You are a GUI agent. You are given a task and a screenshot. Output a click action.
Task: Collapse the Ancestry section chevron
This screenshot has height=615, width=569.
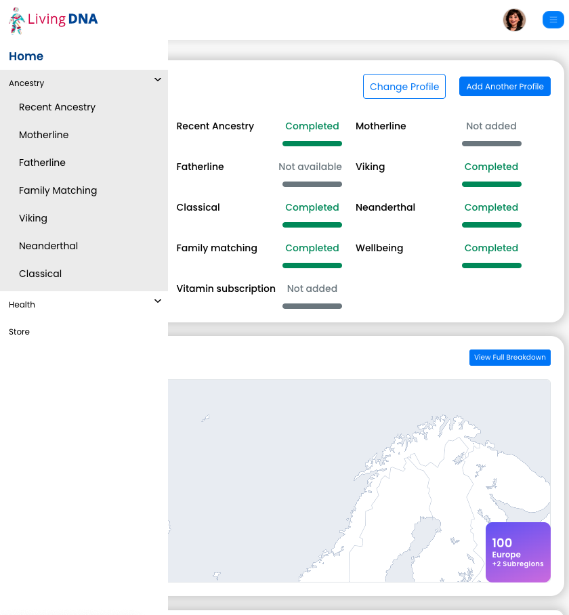pyautogui.click(x=158, y=80)
